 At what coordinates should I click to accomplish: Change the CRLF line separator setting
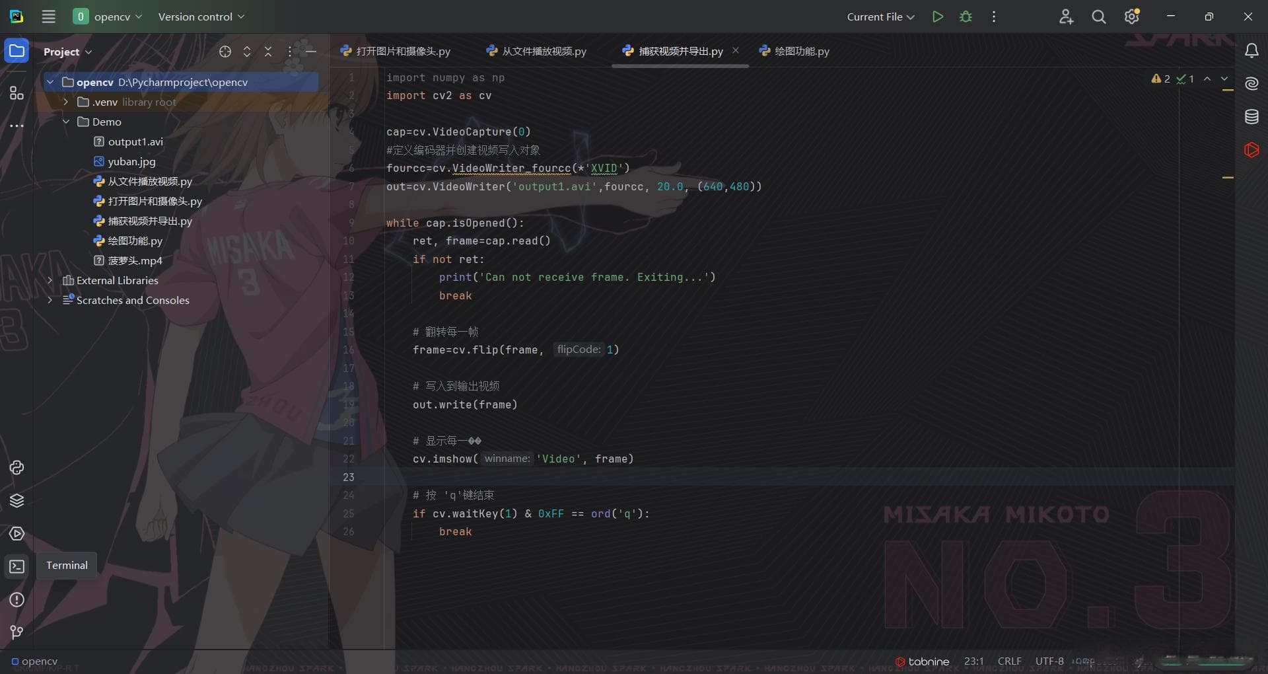click(x=1010, y=661)
